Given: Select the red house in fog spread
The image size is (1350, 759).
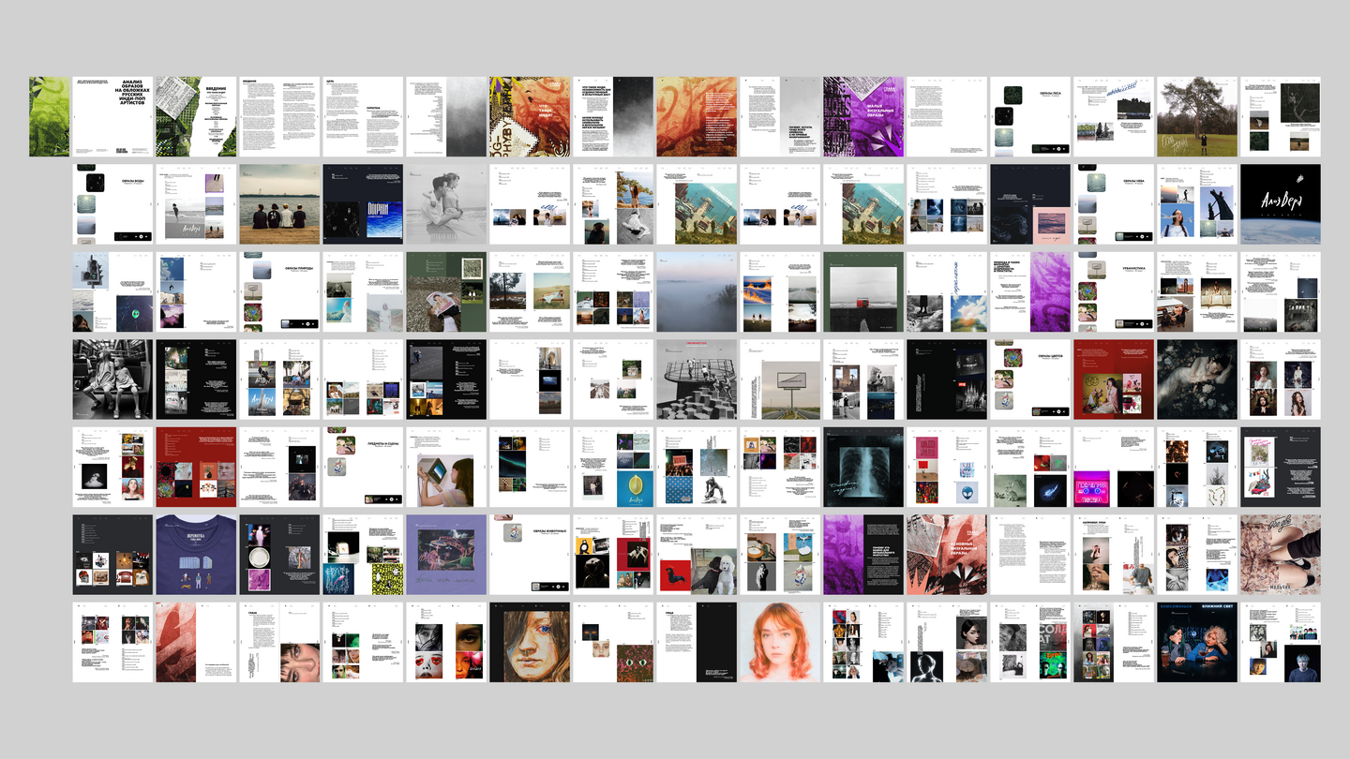Looking at the screenshot, I should click(863, 291).
